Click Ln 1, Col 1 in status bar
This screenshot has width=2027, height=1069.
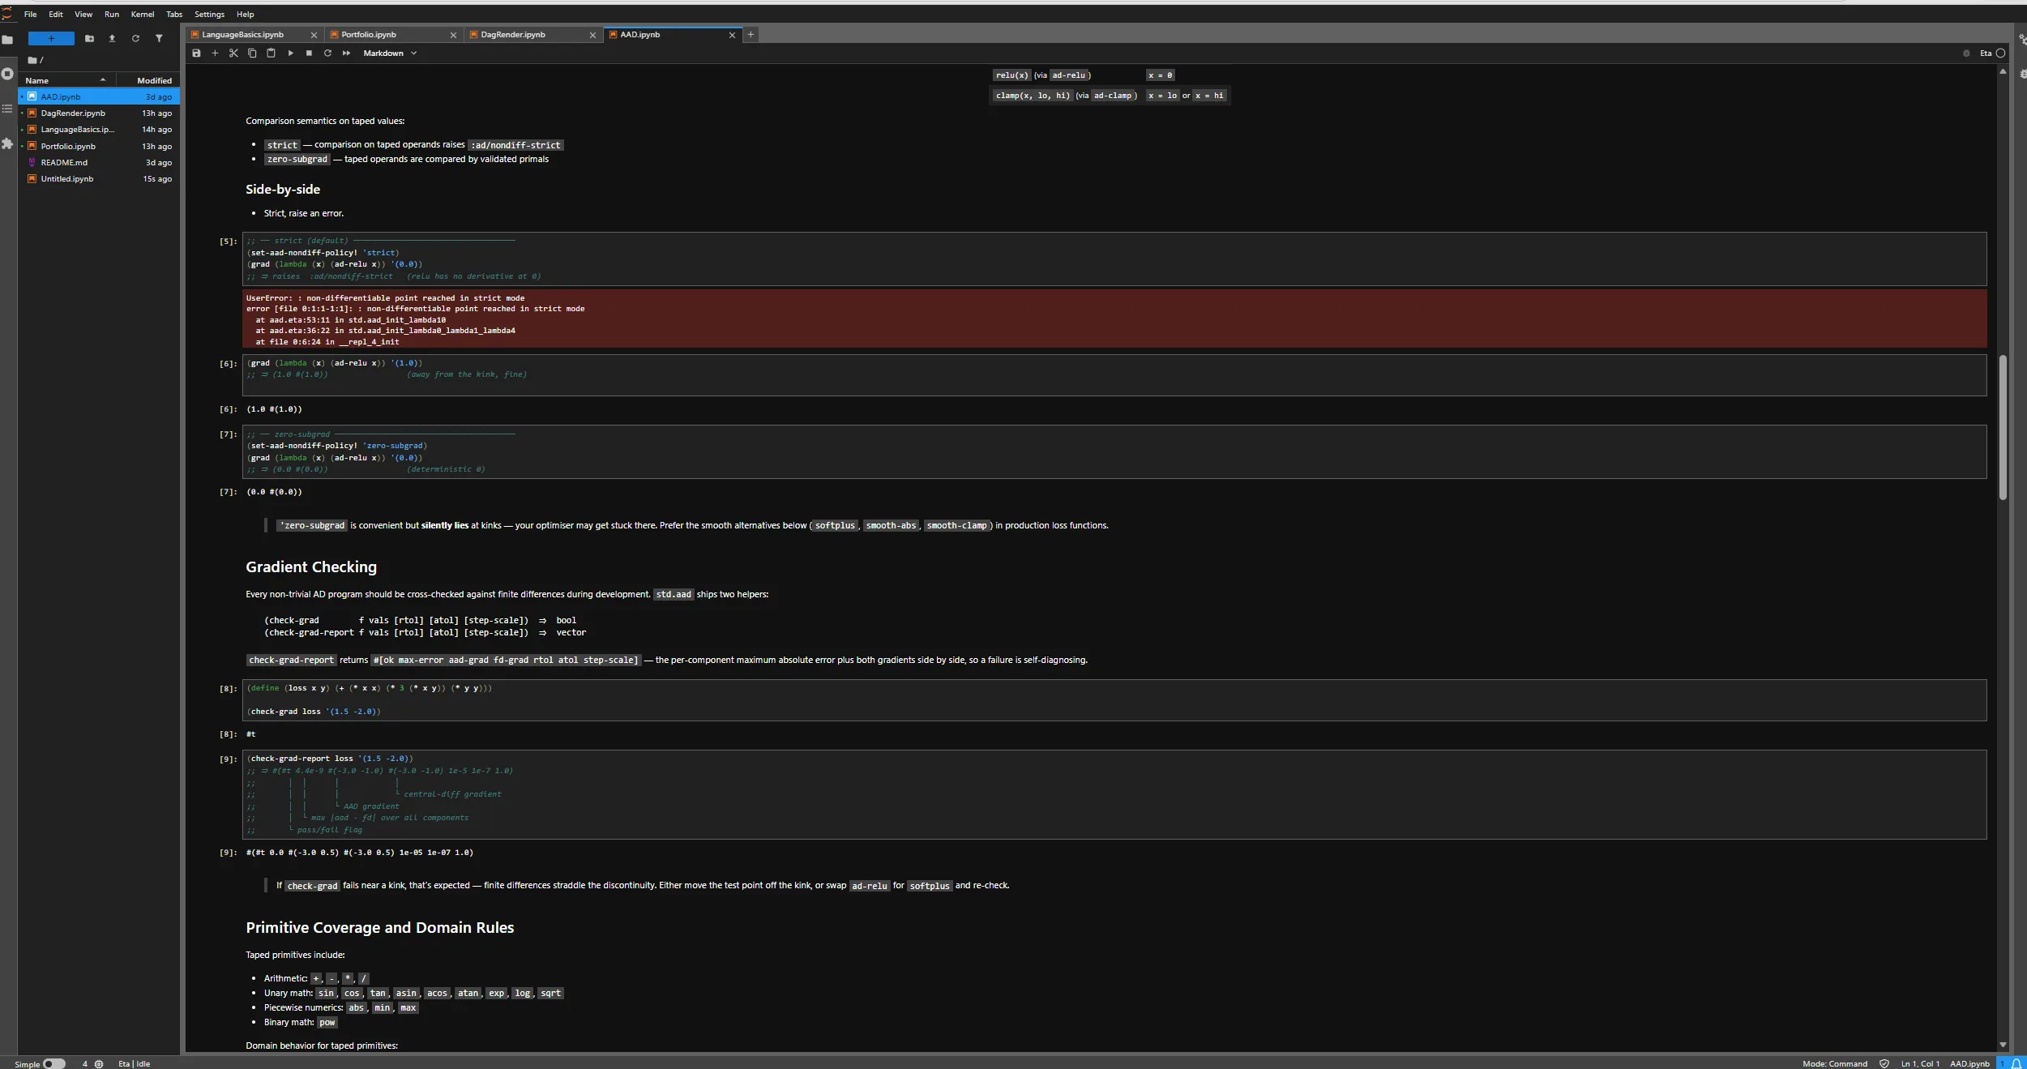[x=1920, y=1063]
